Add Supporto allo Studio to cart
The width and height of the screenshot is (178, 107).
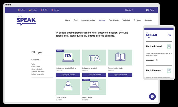pos(120,75)
